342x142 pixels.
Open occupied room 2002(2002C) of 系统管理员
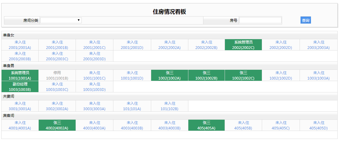(243, 45)
